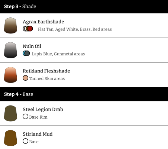Click the Agrax Earthshade paint pot icon
Screen dimensions: 168x149
(x=10, y=26)
